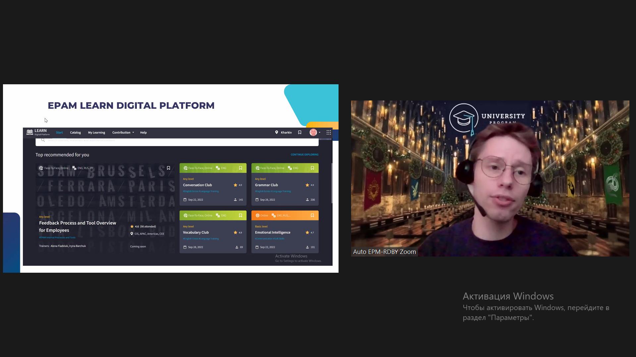
Task: Open the Help menu item
Action: tap(143, 133)
